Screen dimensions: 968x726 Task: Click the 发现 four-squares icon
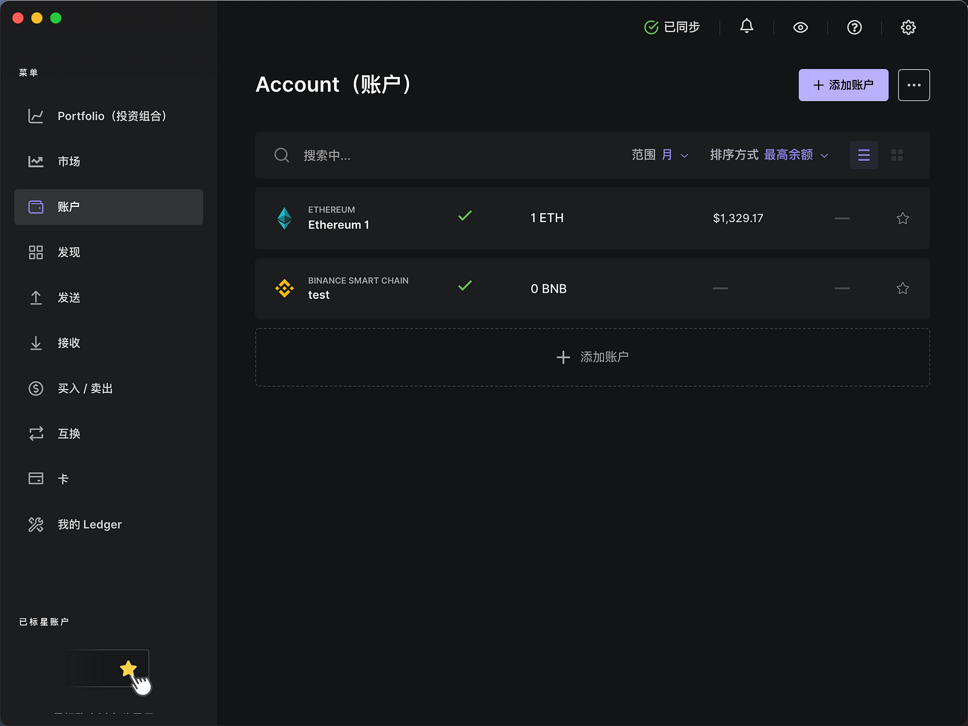(36, 252)
